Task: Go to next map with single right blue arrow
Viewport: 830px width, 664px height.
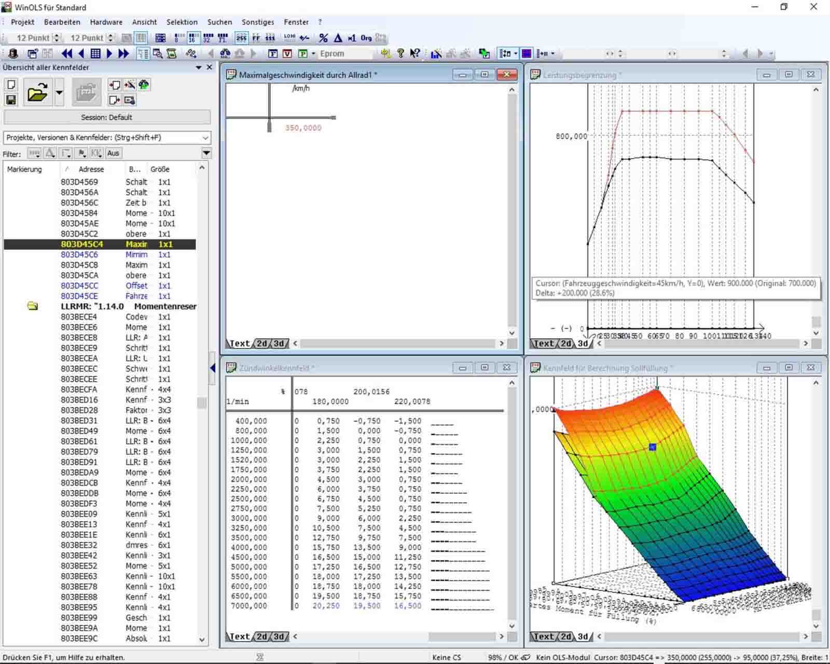Action: (109, 53)
